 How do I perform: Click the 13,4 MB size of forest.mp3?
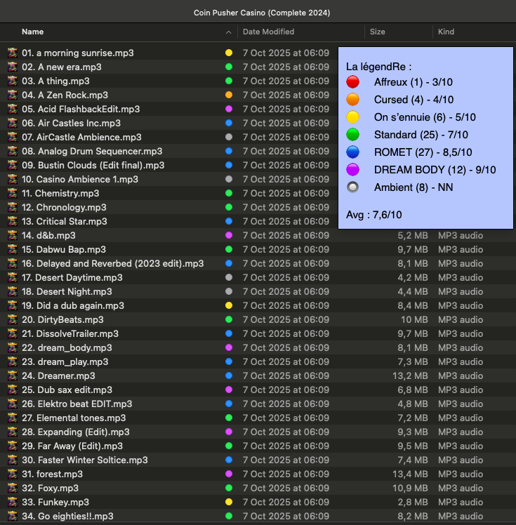[410, 474]
